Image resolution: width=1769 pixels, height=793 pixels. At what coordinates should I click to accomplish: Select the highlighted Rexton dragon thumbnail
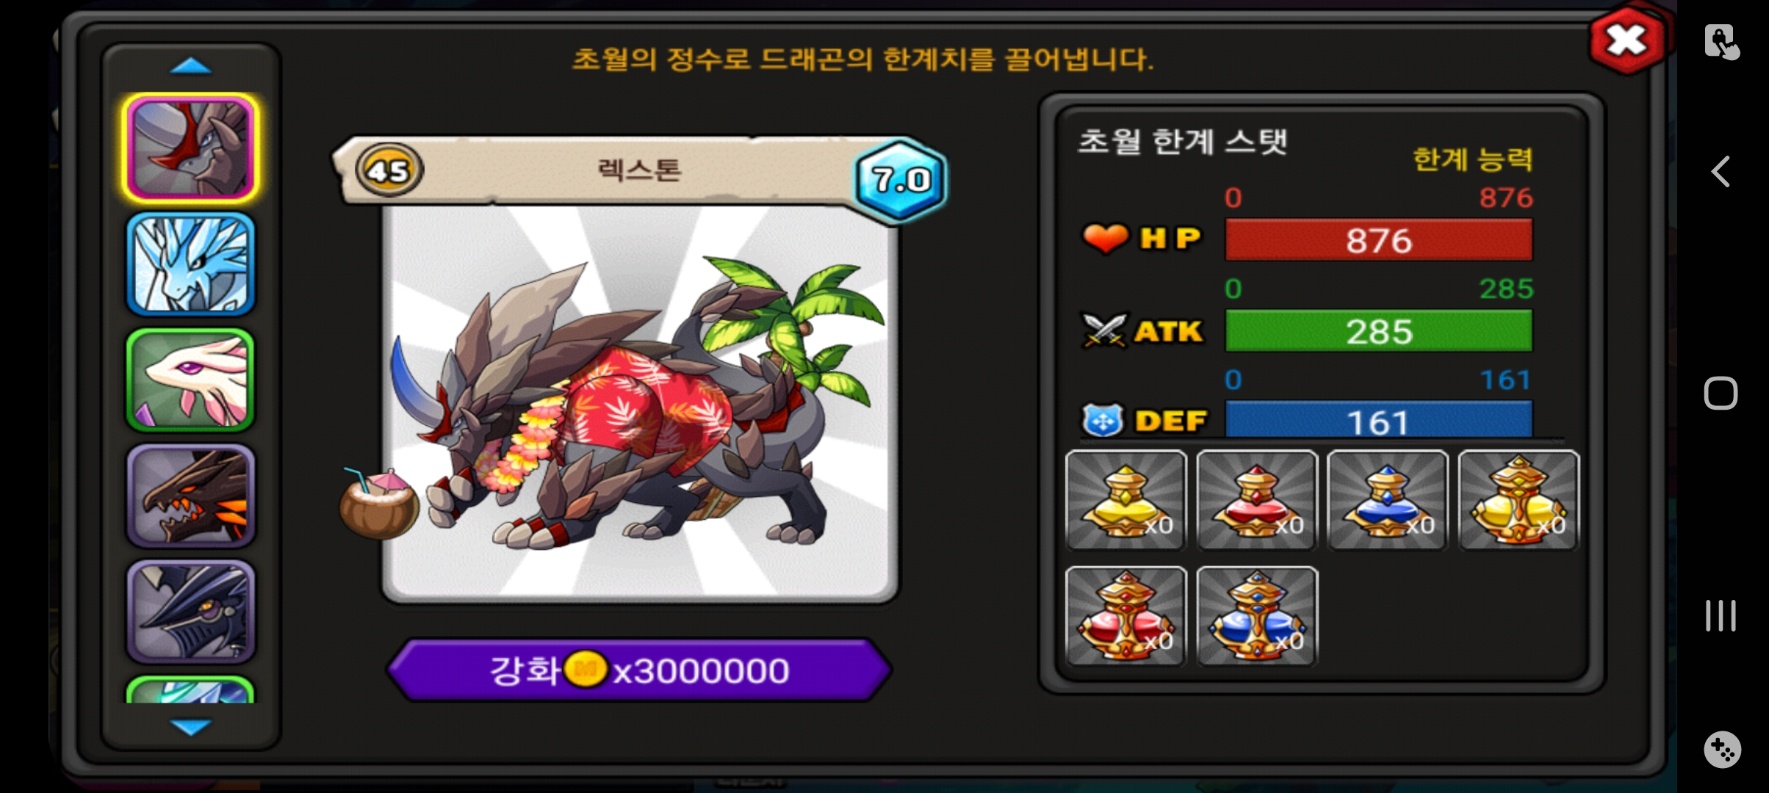coord(191,148)
